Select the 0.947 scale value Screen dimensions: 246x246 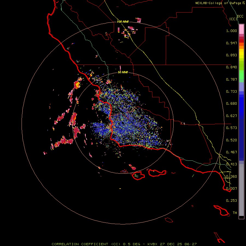click(232, 43)
